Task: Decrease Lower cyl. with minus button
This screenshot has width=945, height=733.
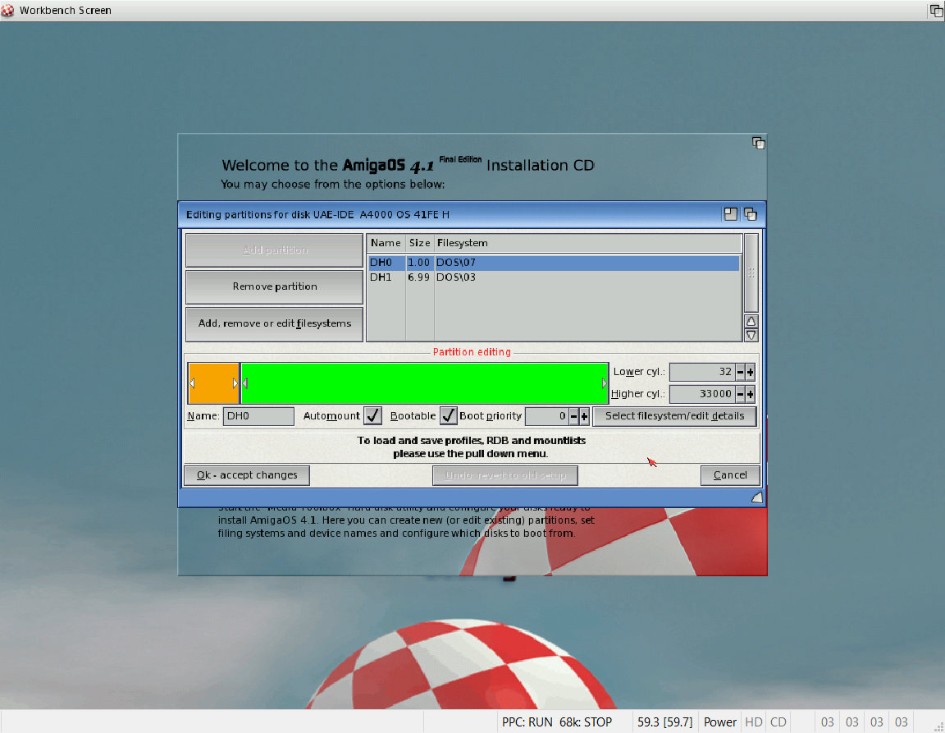Action: [x=740, y=372]
